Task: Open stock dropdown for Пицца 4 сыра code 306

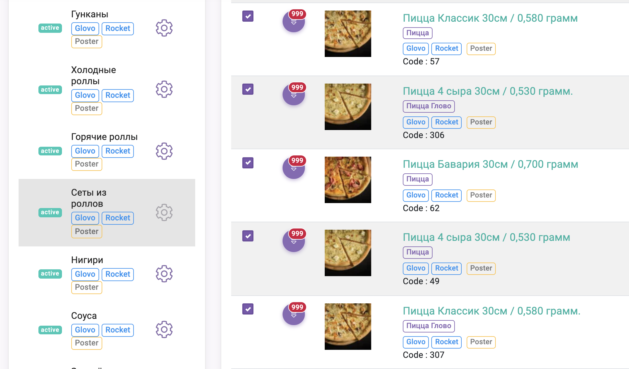Action: click(x=293, y=96)
